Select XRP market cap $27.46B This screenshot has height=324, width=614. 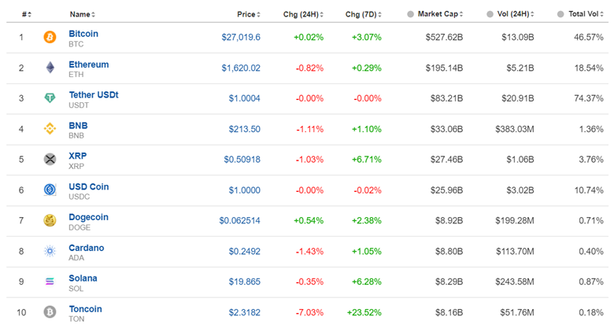(x=447, y=160)
